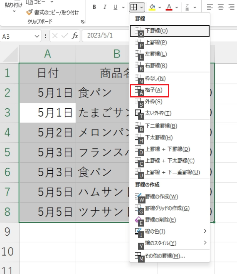Open the Name Box dropdown showing A3
This screenshot has width=237, height=274.
click(x=37, y=36)
